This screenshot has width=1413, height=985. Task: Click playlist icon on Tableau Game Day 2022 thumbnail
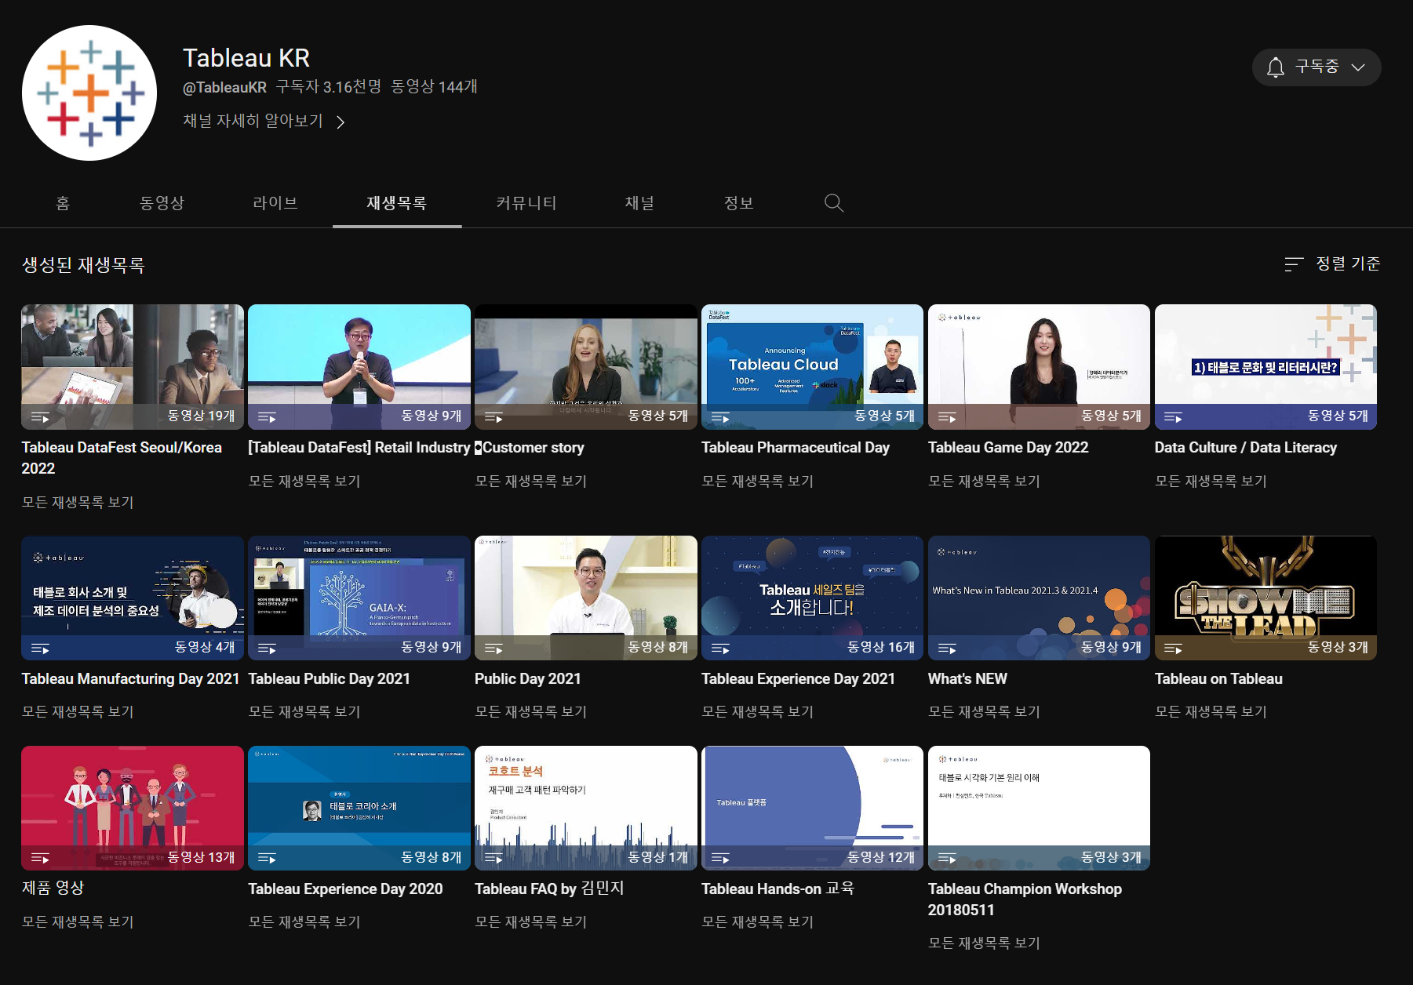[x=947, y=417]
